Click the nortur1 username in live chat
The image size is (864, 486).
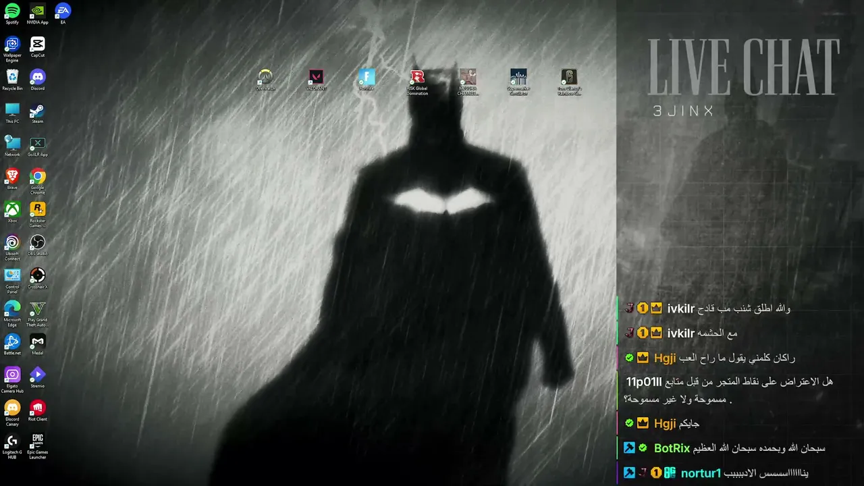click(x=701, y=473)
